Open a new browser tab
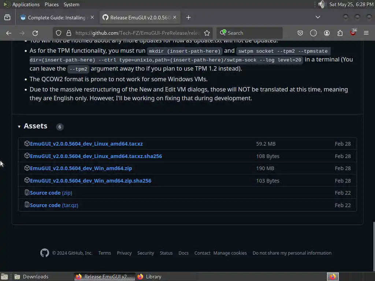The width and height of the screenshot is (375, 281). point(189,18)
